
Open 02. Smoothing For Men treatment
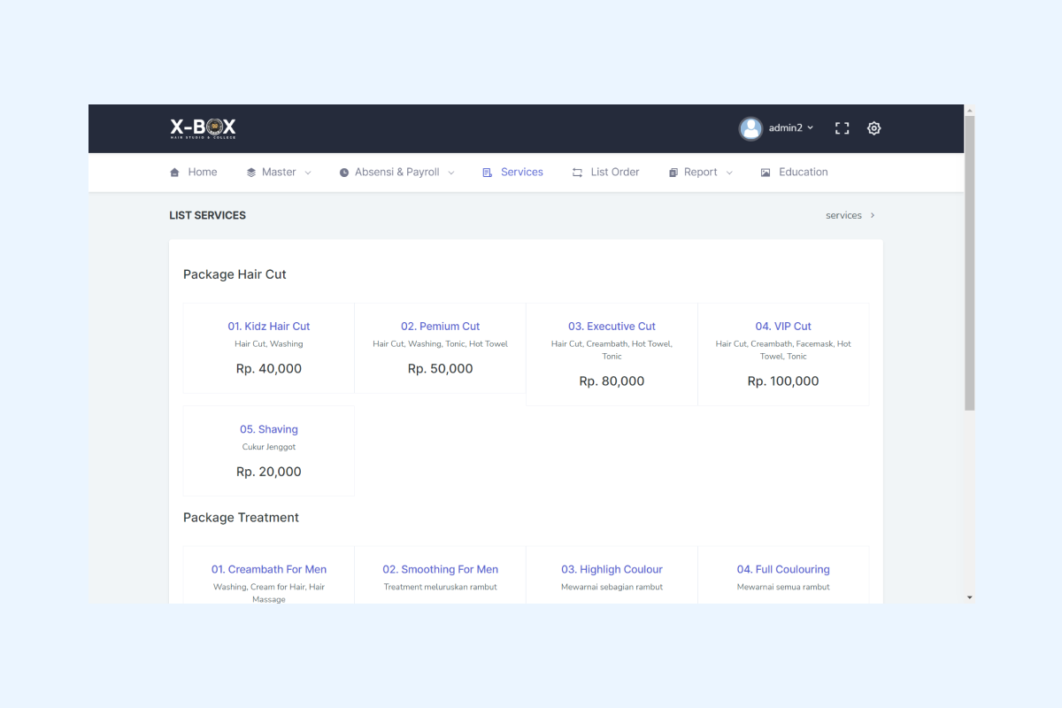pos(441,569)
